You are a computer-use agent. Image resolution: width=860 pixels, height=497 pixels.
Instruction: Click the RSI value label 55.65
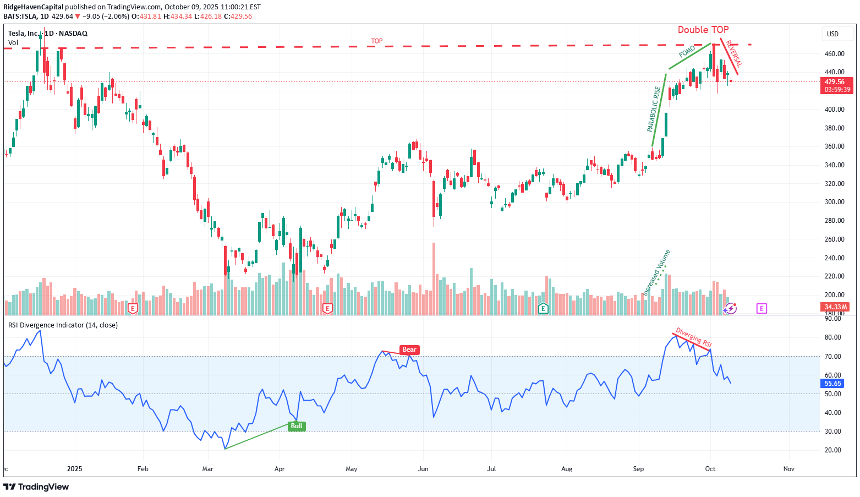point(833,384)
